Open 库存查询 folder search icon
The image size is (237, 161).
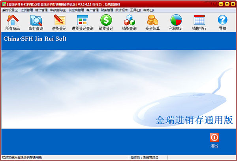click(36, 20)
